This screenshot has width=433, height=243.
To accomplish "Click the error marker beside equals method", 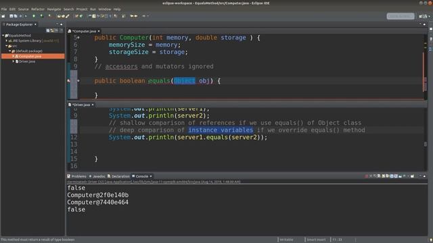I will coord(69,81).
